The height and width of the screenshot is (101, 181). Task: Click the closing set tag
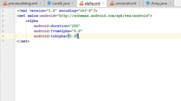pyautogui.click(x=23, y=41)
